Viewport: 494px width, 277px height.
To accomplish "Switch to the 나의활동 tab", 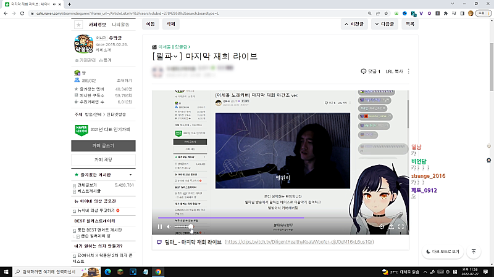I will (121, 24).
